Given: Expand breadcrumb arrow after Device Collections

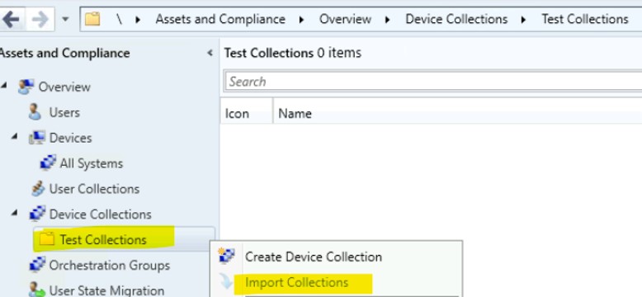Looking at the screenshot, I should click(x=523, y=19).
